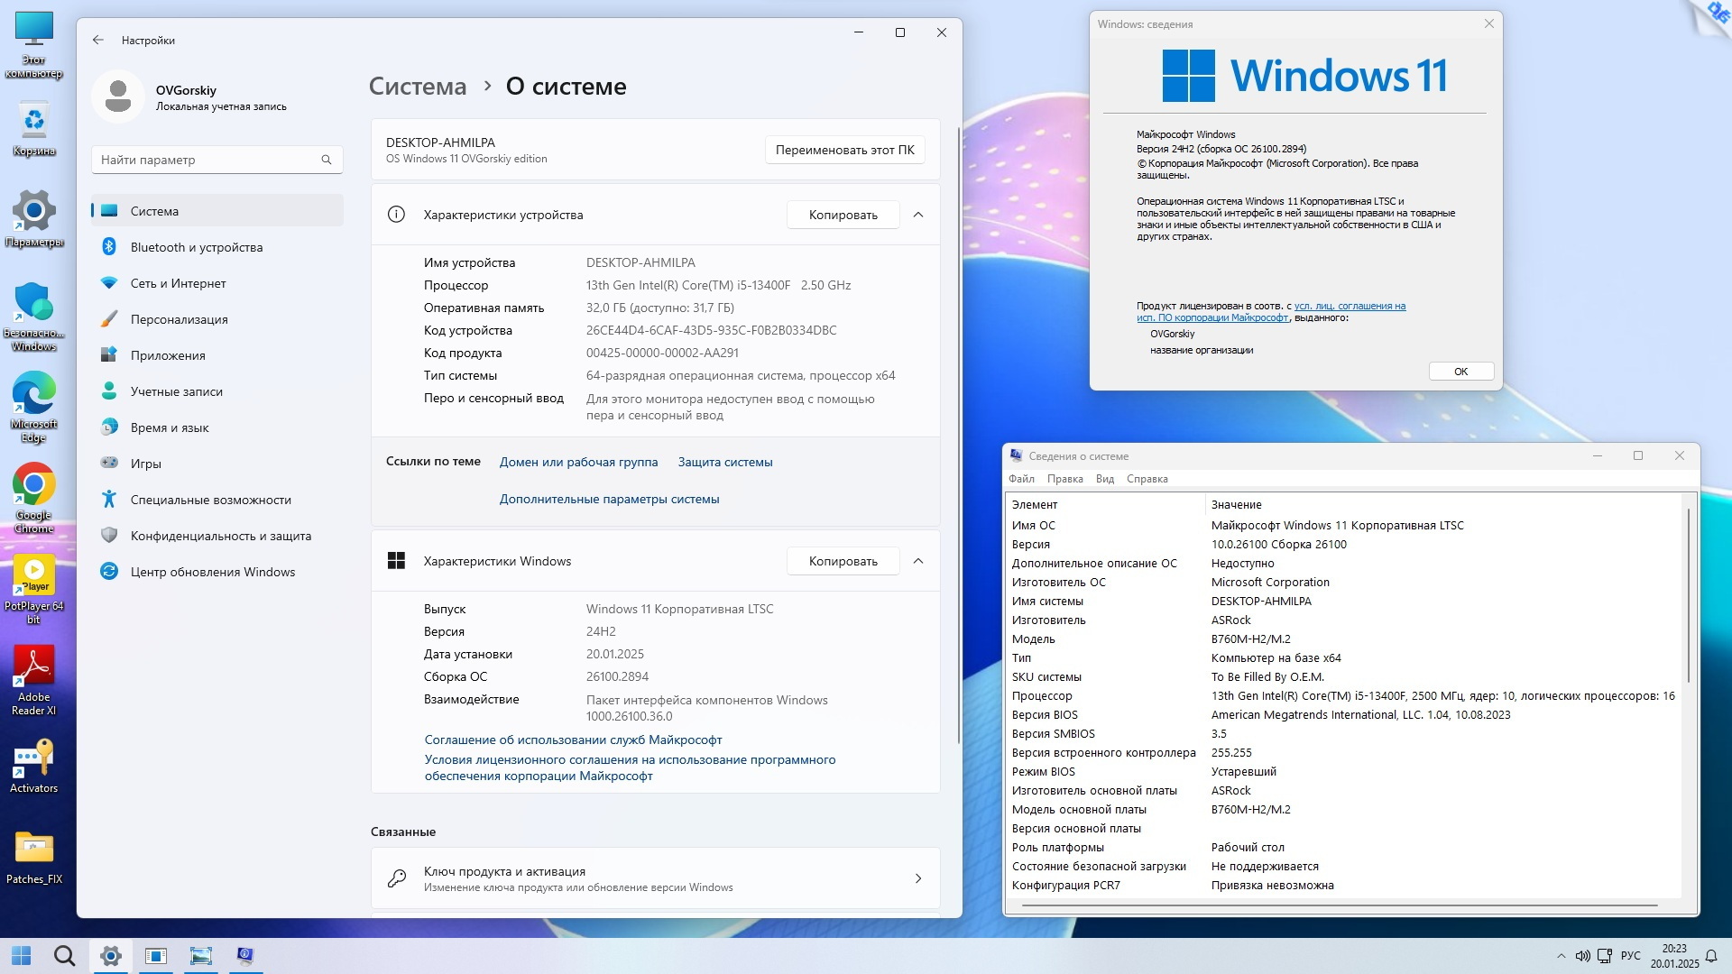Collapse Характеристики Windows section

click(918, 561)
